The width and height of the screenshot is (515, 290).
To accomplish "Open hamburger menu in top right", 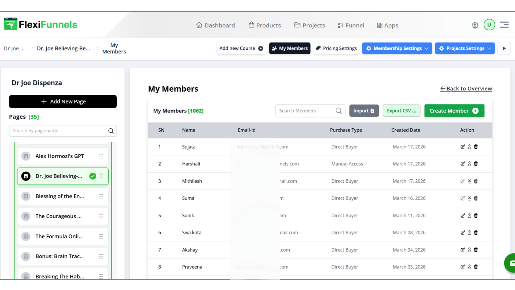I will (x=504, y=25).
